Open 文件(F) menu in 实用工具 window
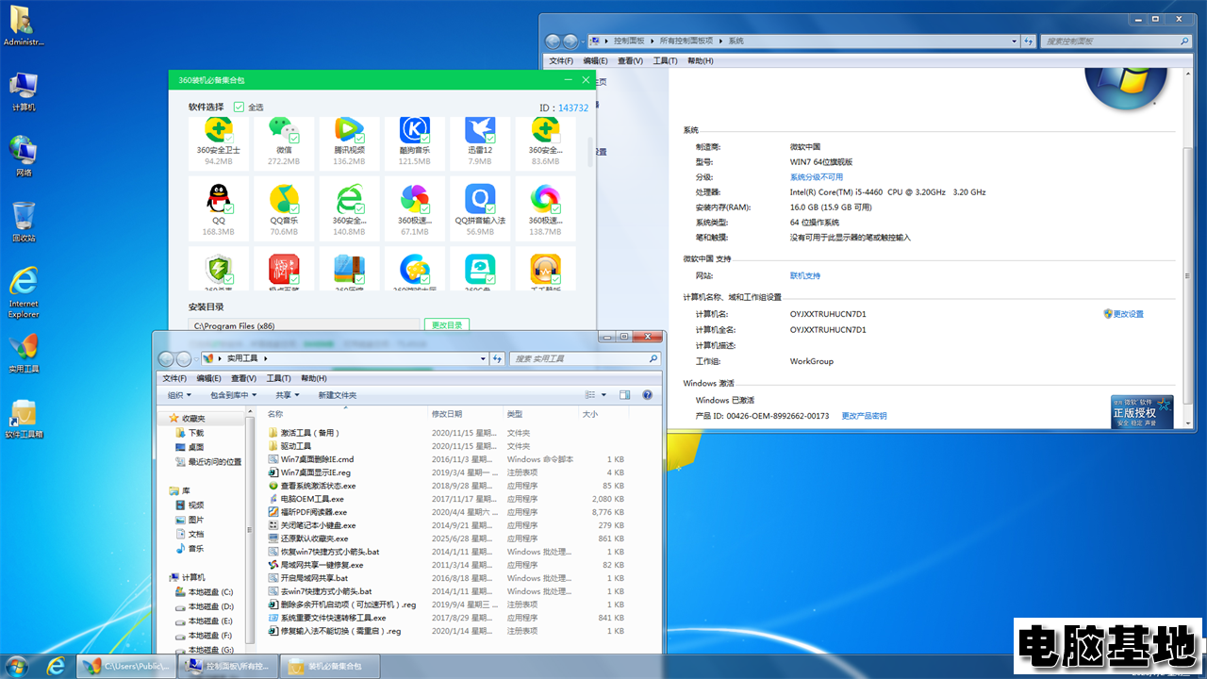Viewport: 1207px width, 679px height. point(173,378)
